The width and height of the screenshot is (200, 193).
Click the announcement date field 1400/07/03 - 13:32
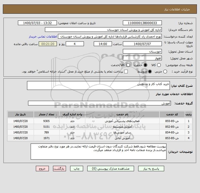pyautogui.click(x=37, y=23)
